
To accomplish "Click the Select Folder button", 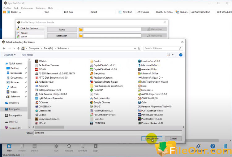I will [x=152, y=139].
